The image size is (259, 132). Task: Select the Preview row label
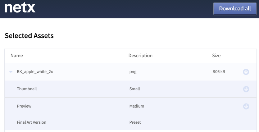click(x=24, y=106)
